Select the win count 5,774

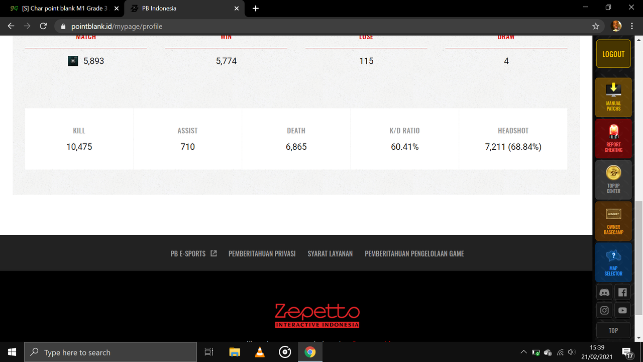click(x=226, y=61)
